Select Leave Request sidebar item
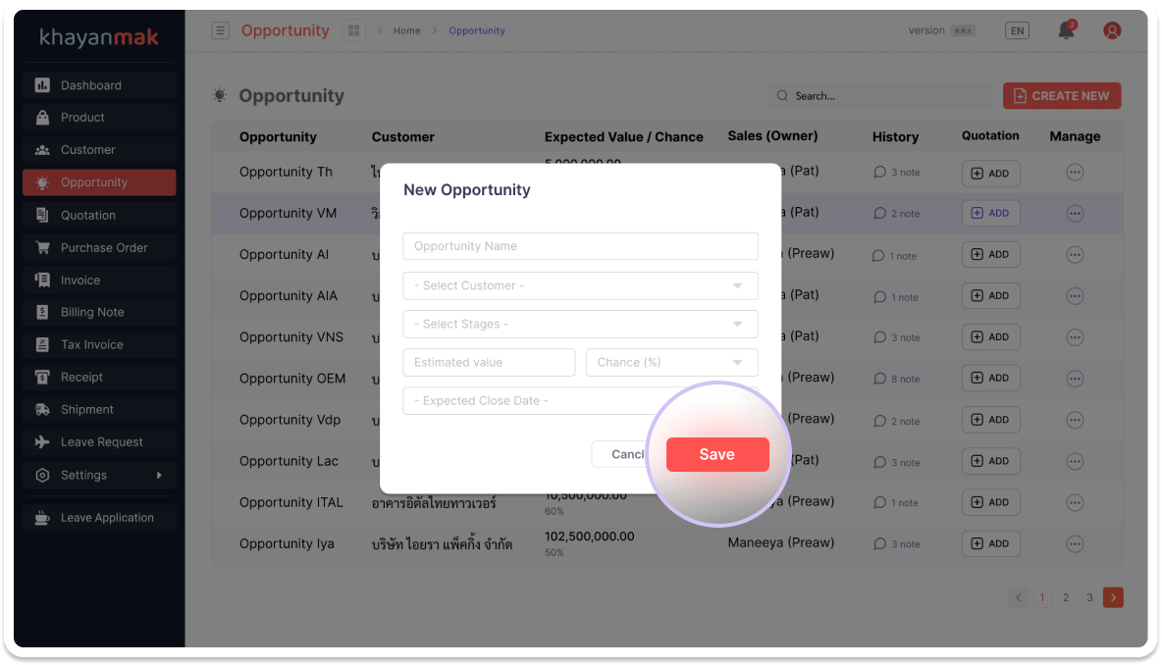 coord(99,442)
